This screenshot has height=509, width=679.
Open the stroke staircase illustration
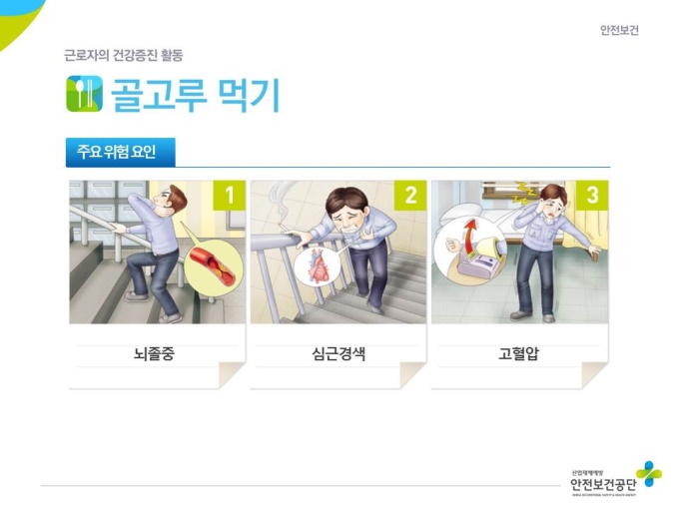point(157,252)
